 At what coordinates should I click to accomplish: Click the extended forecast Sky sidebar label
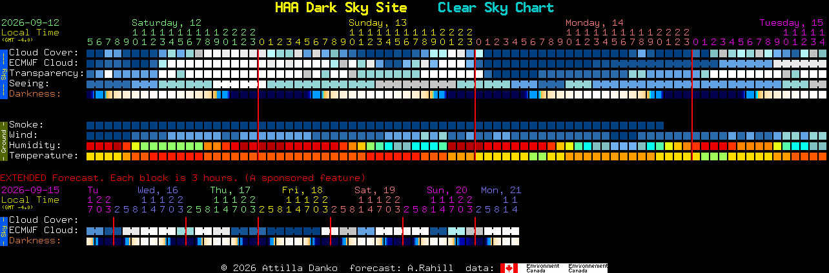coord(4,231)
